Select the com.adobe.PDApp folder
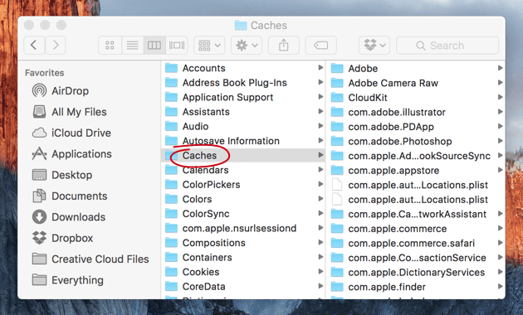This screenshot has width=523, height=315. click(416, 127)
